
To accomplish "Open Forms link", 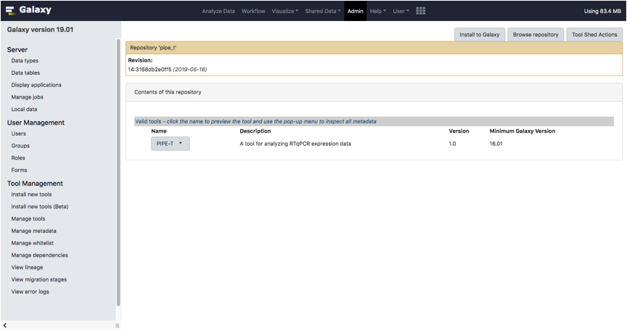I will coord(19,170).
